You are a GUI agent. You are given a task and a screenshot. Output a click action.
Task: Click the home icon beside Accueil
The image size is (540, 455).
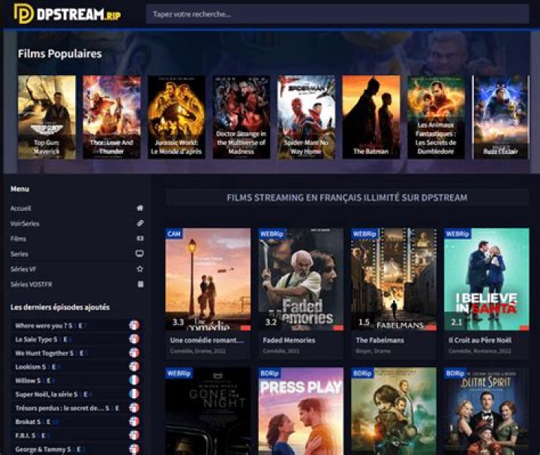click(x=139, y=208)
